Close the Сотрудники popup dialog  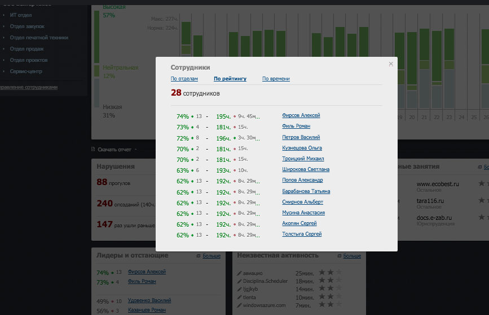pyautogui.click(x=391, y=64)
